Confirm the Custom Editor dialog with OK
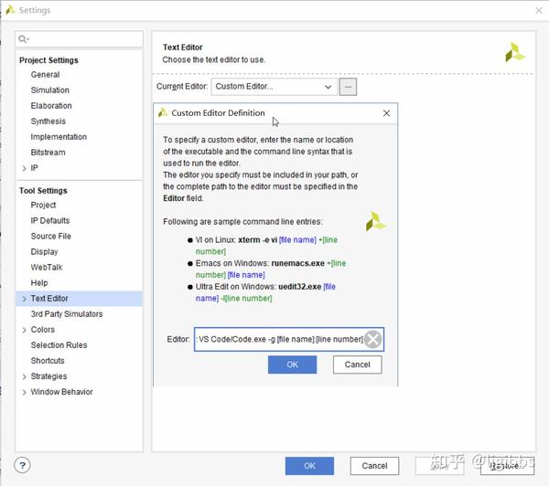Viewport: 549px width, 486px height. coord(293,364)
